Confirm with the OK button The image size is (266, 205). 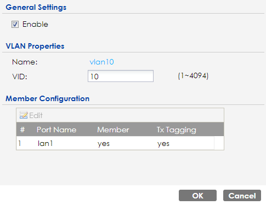click(197, 196)
